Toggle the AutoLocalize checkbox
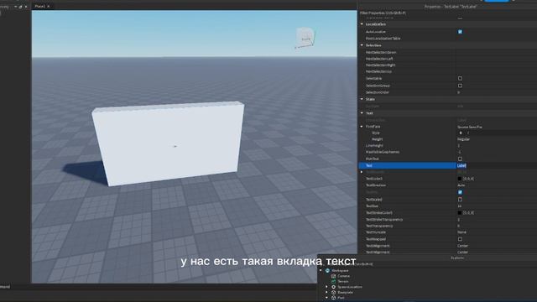 (x=460, y=32)
